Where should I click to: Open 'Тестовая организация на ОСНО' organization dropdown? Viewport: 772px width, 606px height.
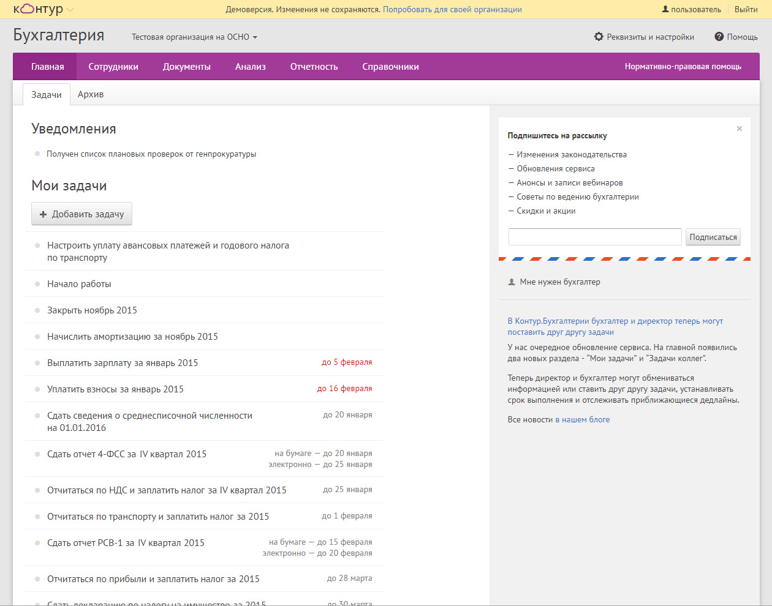pos(194,37)
